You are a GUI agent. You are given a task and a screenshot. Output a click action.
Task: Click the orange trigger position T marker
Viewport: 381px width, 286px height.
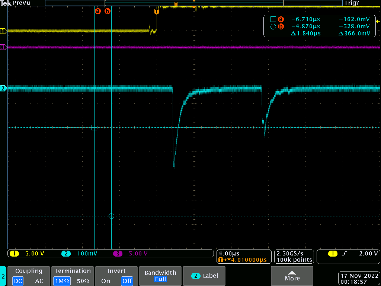156,12
